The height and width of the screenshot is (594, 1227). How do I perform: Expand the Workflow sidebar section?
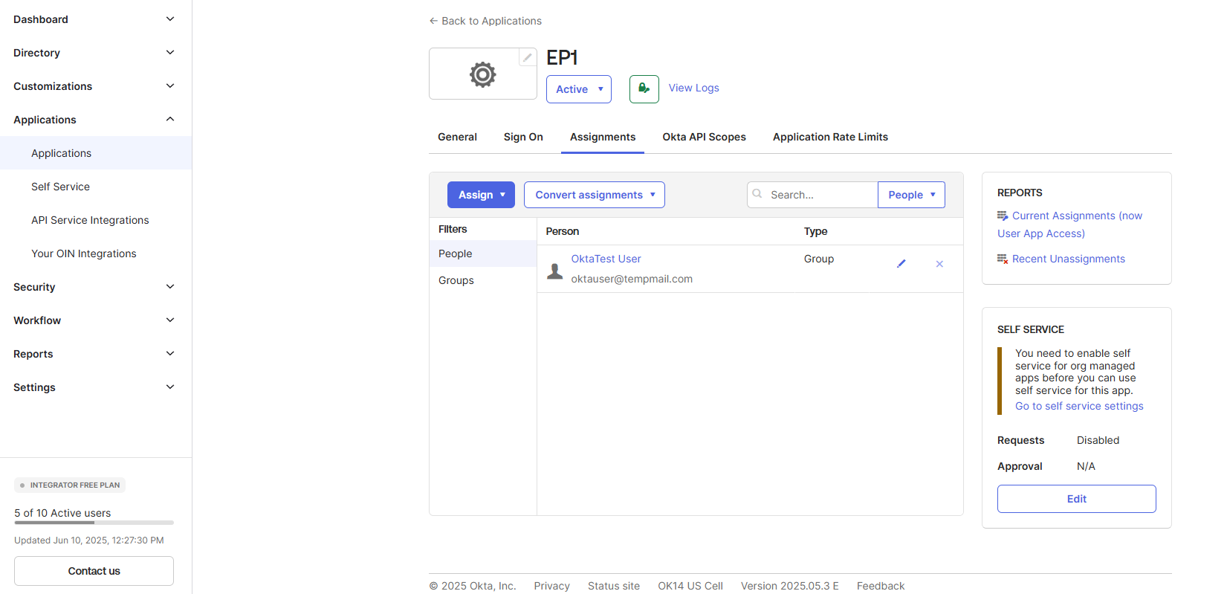[95, 320]
